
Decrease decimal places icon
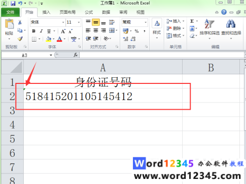(133, 39)
